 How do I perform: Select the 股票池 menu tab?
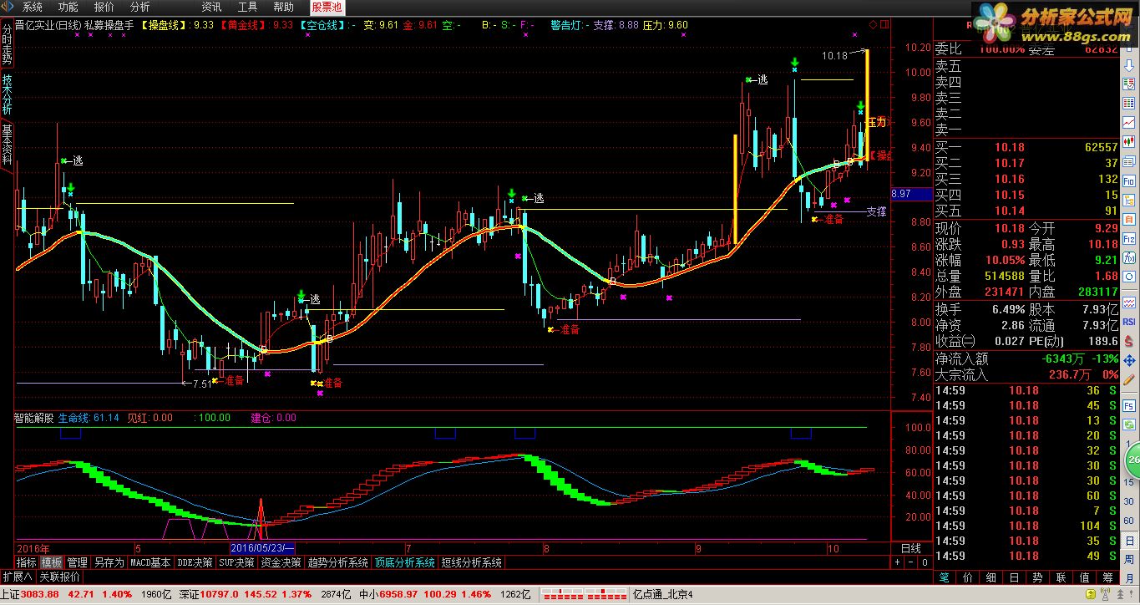[327, 7]
